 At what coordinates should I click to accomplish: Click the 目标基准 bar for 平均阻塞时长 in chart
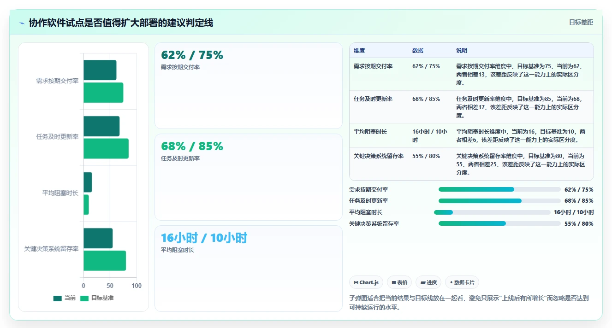86,205
